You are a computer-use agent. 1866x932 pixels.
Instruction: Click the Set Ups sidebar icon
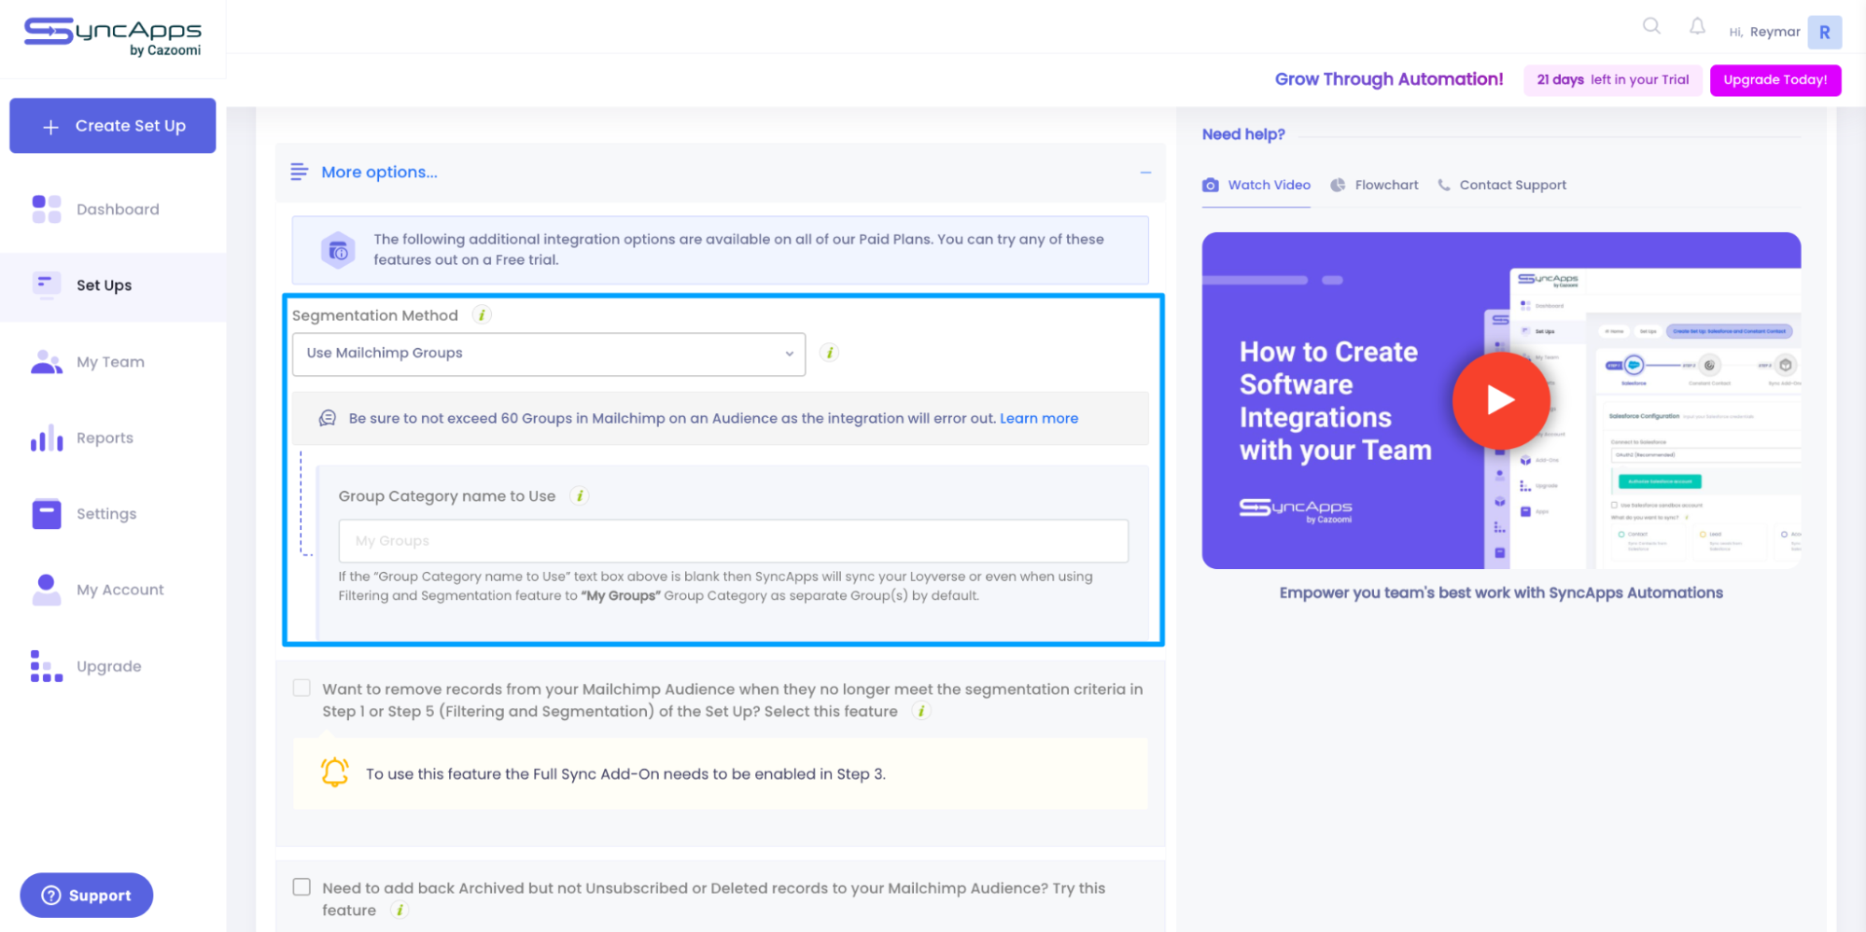tap(47, 285)
